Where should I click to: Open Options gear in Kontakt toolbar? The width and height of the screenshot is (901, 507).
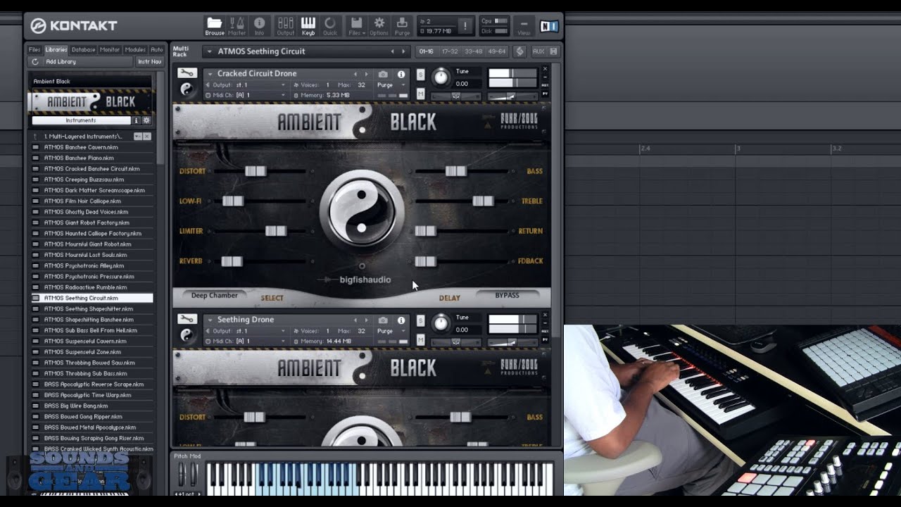(x=379, y=26)
